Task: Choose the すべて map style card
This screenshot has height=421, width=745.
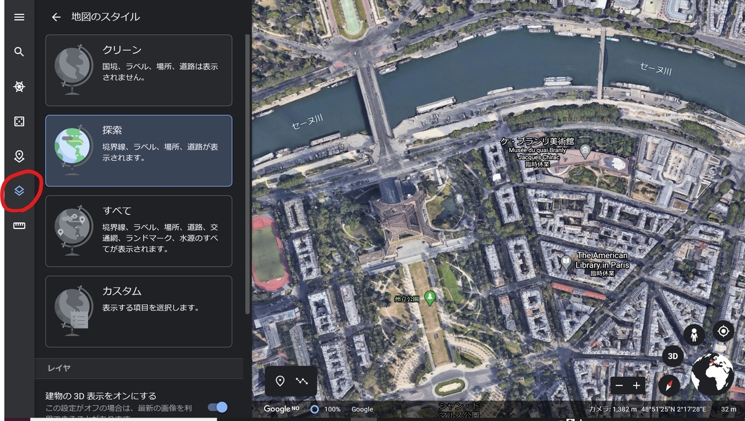Action: point(138,231)
